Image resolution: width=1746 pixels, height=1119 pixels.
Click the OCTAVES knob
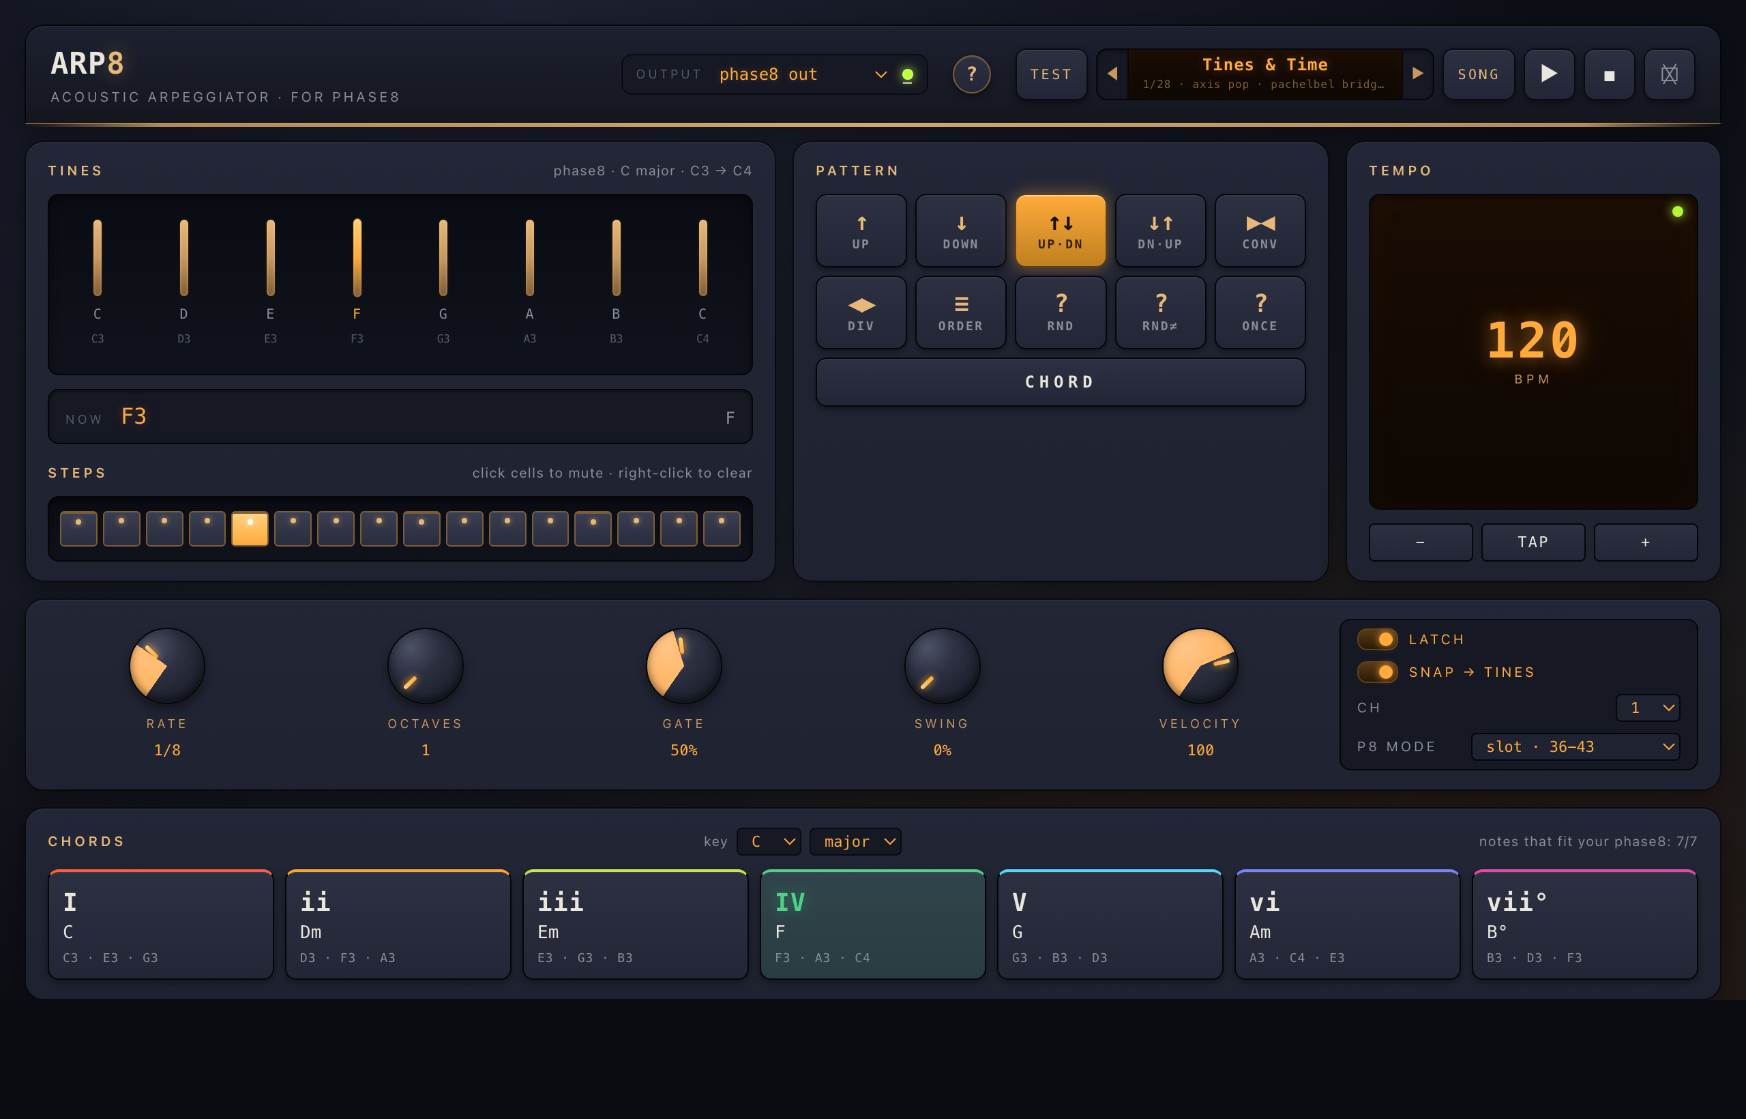tap(426, 665)
